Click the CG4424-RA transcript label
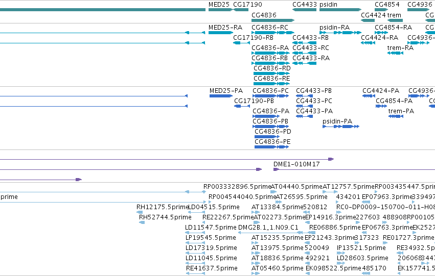 379,38
